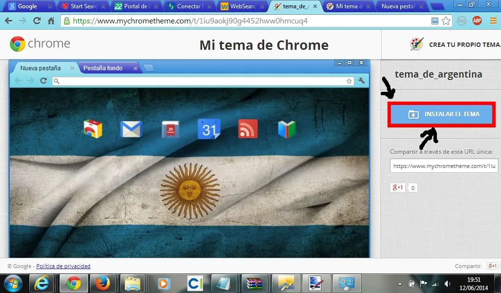This screenshot has height=293, width=501.
Task: Click the browser Forward arrow
Action: click(23, 21)
